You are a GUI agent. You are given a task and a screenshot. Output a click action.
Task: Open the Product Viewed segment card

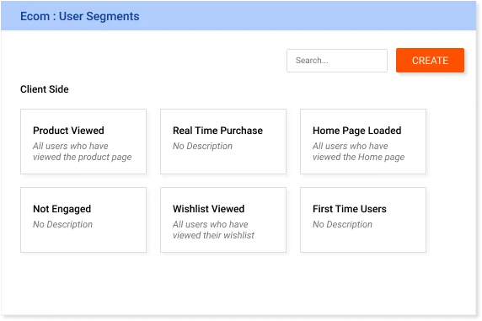(x=83, y=142)
